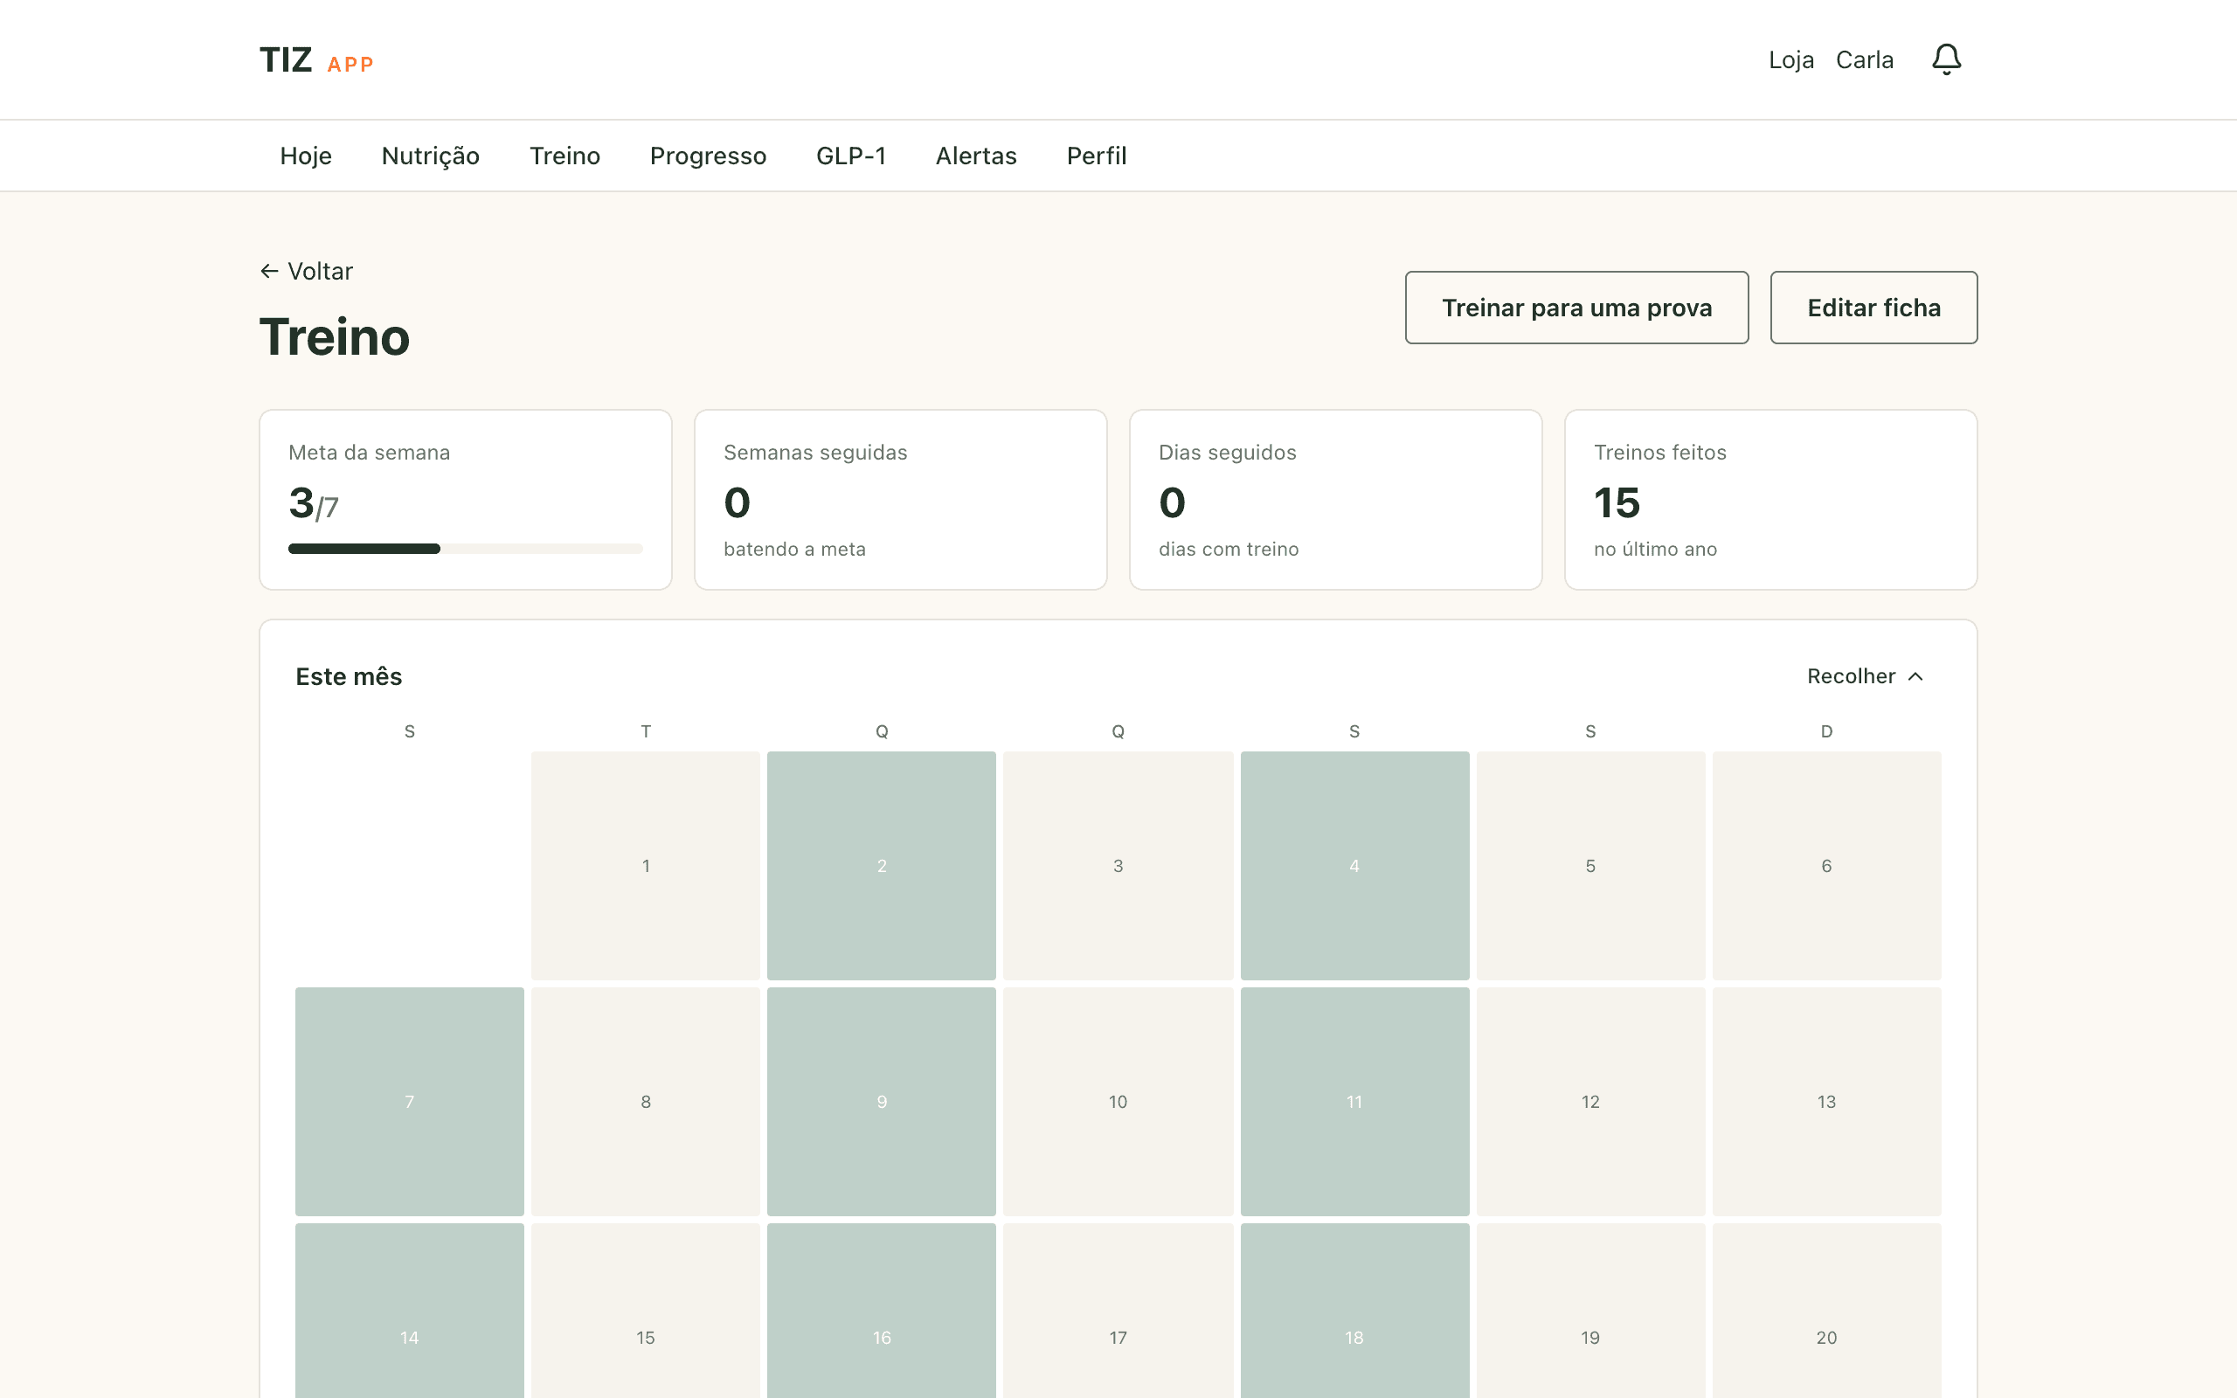The width and height of the screenshot is (2237, 1398).
Task: Click the weekly goal progress bar
Action: pyautogui.click(x=465, y=549)
